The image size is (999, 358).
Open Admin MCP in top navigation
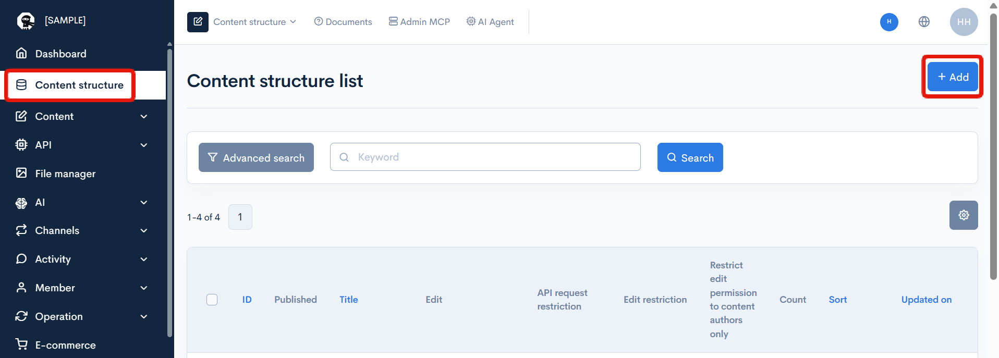coord(419,22)
